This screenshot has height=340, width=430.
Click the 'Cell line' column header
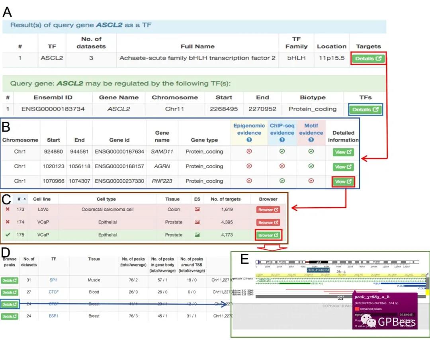click(x=42, y=199)
